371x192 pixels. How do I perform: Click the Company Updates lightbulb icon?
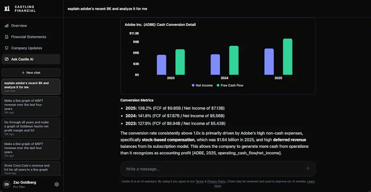(x=6, y=48)
